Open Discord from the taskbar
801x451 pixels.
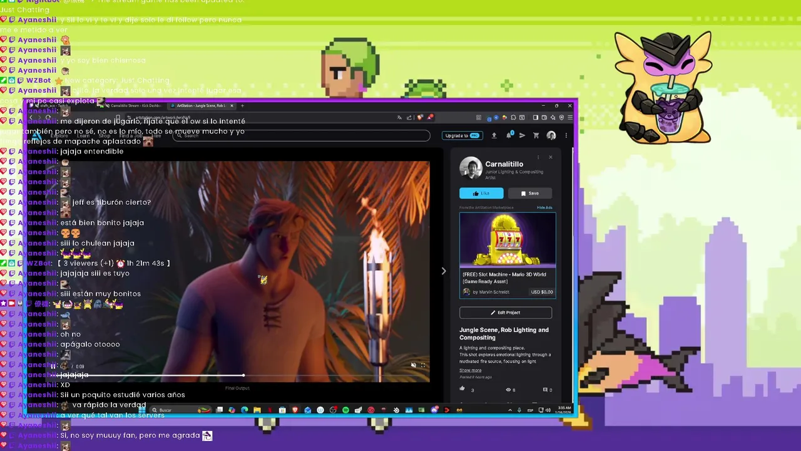coord(434,410)
